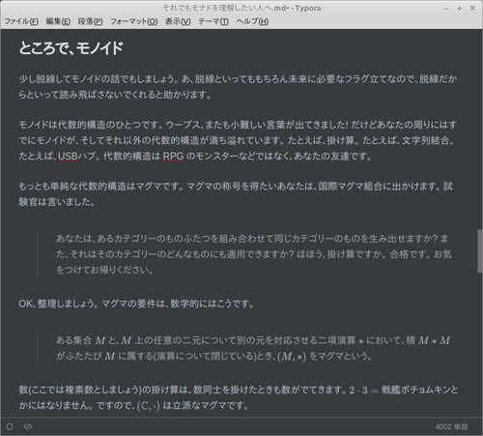The width and height of the screenshot is (483, 436).
Task: Open the テーマ(T) menu
Action: [x=213, y=21]
